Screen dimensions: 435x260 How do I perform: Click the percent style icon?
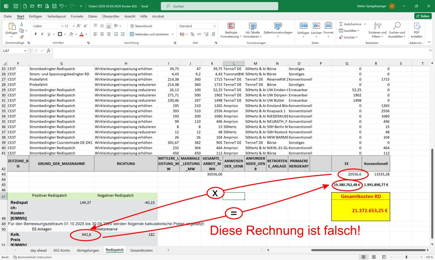[x=192, y=34]
